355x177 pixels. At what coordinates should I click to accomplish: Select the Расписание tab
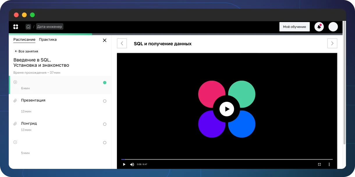pyautogui.click(x=24, y=40)
